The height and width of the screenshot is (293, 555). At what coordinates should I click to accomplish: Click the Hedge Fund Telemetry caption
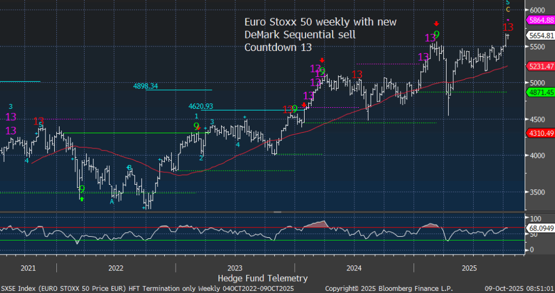262,278
